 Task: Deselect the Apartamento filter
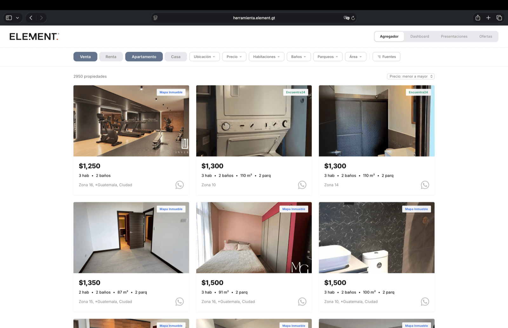pyautogui.click(x=144, y=56)
